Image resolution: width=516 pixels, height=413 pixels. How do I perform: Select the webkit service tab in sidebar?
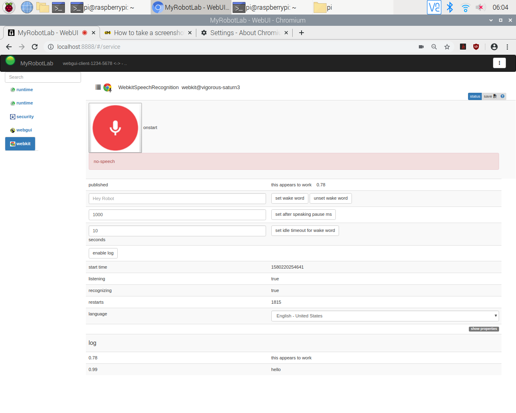(20, 144)
